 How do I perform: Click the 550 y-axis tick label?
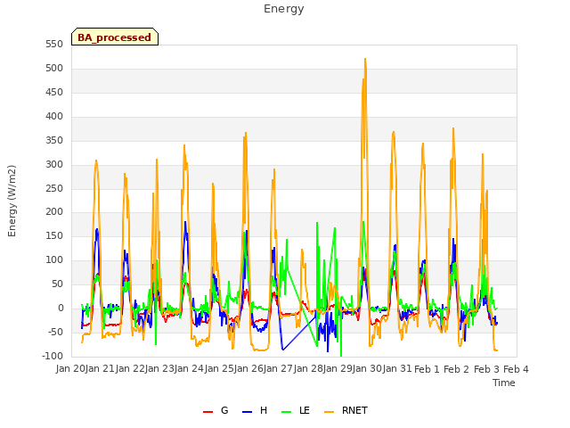[x=54, y=45]
